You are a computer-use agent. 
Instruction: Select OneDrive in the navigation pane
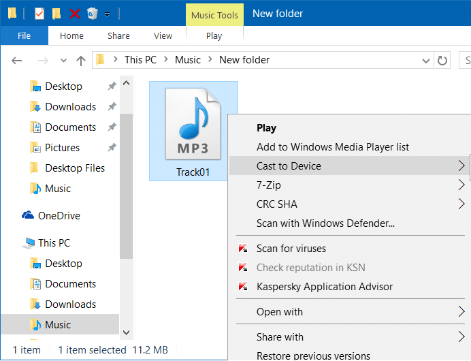point(59,215)
